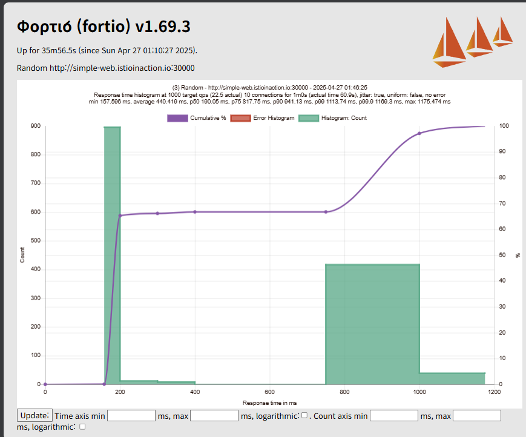Focus the Count axis min input field
The image size is (526, 437).
tap(394, 416)
